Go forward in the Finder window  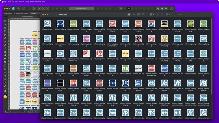[x=56, y=14]
